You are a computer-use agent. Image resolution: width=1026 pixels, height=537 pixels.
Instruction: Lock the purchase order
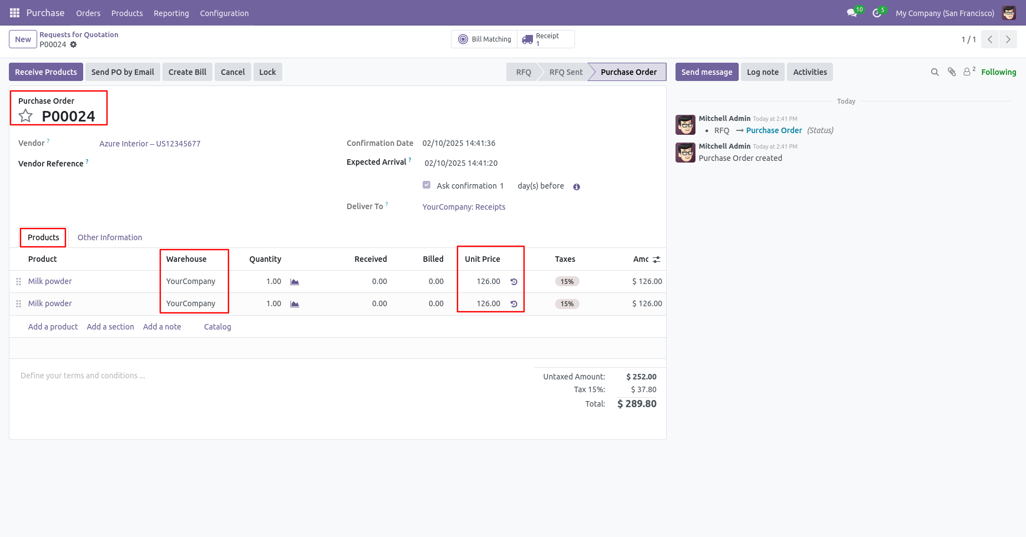[x=267, y=72]
